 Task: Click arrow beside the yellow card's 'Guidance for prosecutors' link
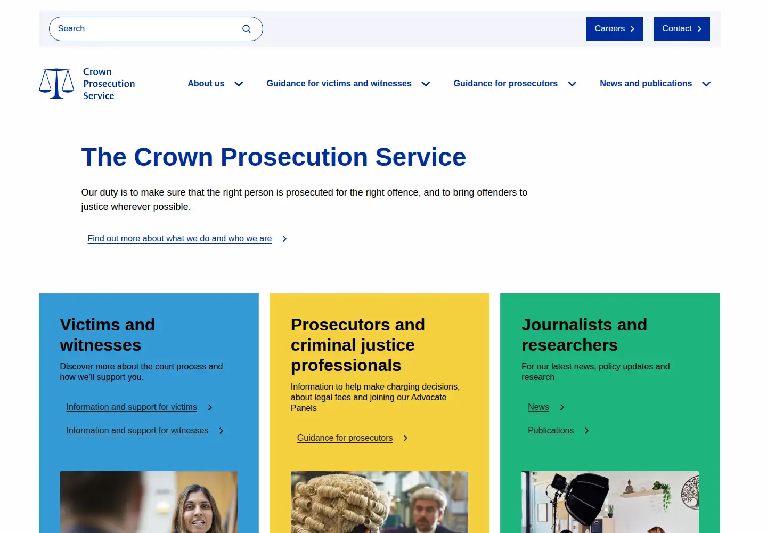tap(405, 438)
